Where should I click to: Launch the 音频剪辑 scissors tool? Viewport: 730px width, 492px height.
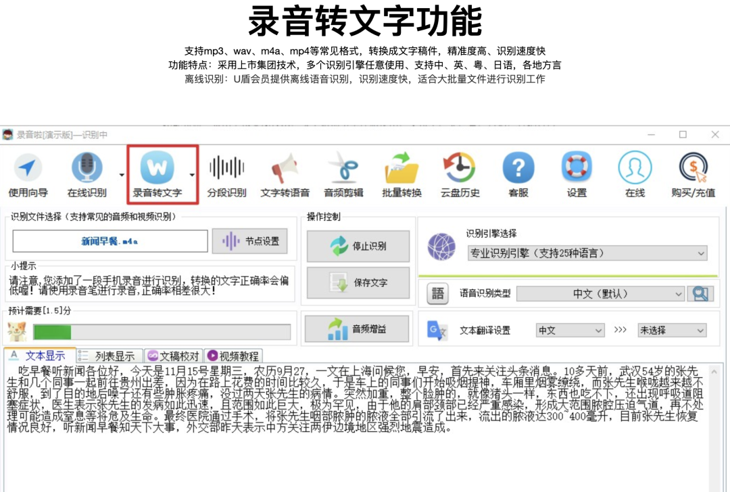tap(343, 175)
